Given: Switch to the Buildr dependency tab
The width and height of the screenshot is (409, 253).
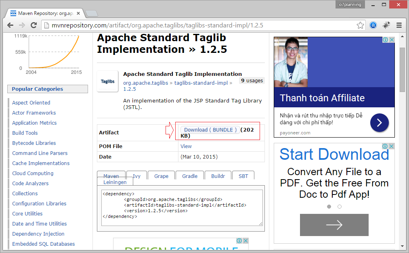Looking at the screenshot, I should point(218,176).
